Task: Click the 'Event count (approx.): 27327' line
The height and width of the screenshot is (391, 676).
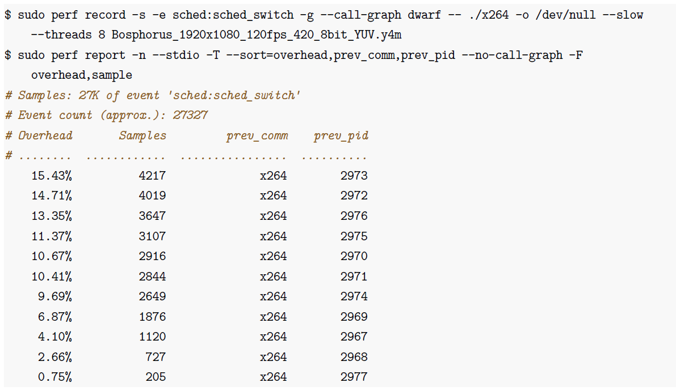Action: pyautogui.click(x=107, y=115)
